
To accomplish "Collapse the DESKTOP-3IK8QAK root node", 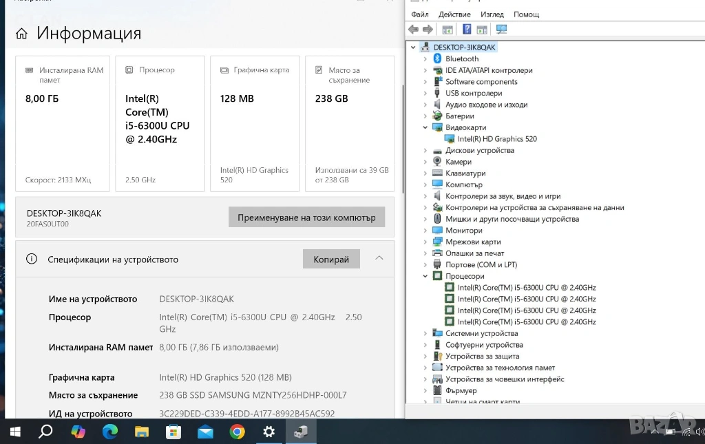I will click(x=413, y=47).
